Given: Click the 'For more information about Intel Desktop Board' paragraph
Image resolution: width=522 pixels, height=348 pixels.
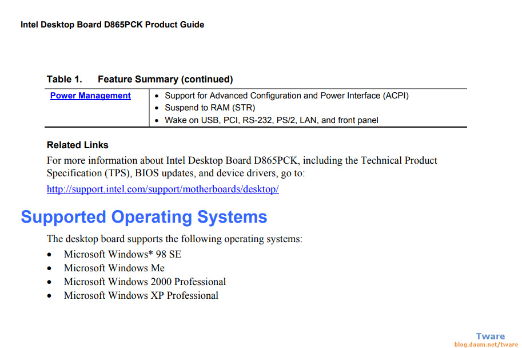Looking at the screenshot, I should [x=242, y=167].
